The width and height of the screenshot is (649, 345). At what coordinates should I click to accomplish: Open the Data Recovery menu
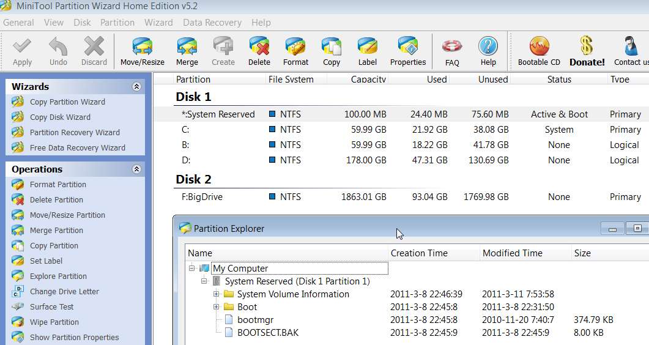[212, 23]
